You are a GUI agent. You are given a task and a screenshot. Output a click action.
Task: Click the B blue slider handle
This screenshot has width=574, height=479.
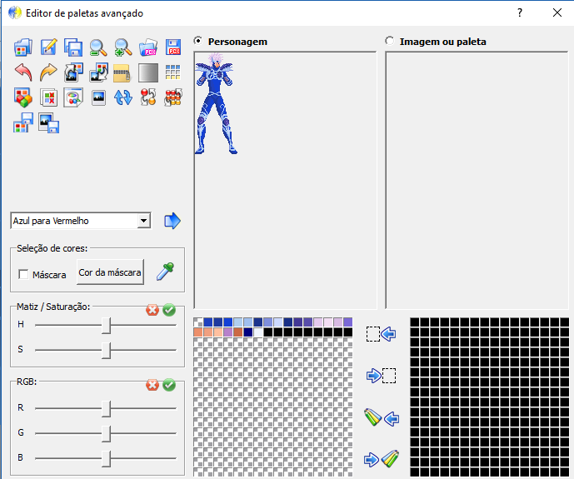click(106, 458)
